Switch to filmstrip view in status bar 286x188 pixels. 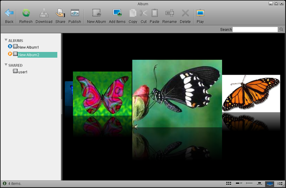259,183
